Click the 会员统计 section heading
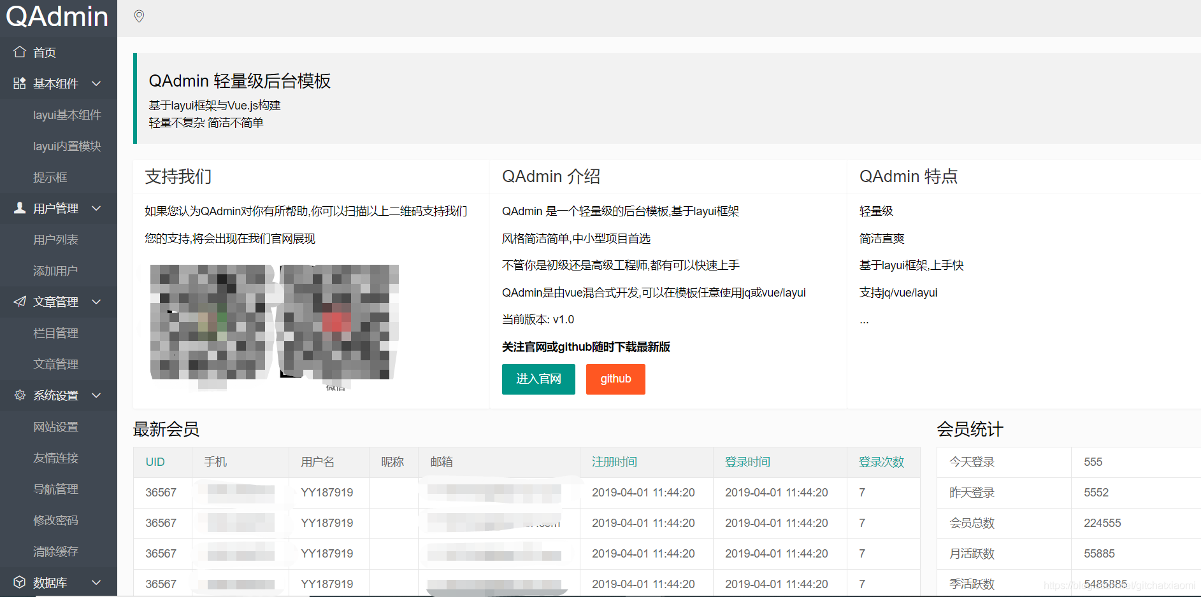The height and width of the screenshot is (597, 1201). point(970,429)
